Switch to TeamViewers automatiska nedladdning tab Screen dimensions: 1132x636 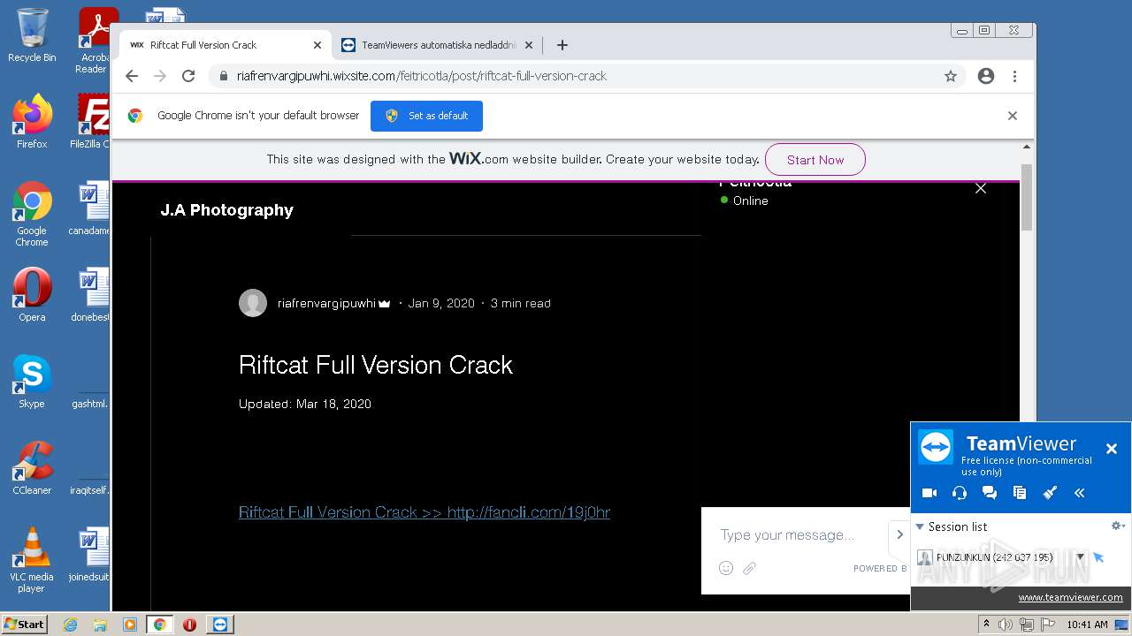coord(438,45)
